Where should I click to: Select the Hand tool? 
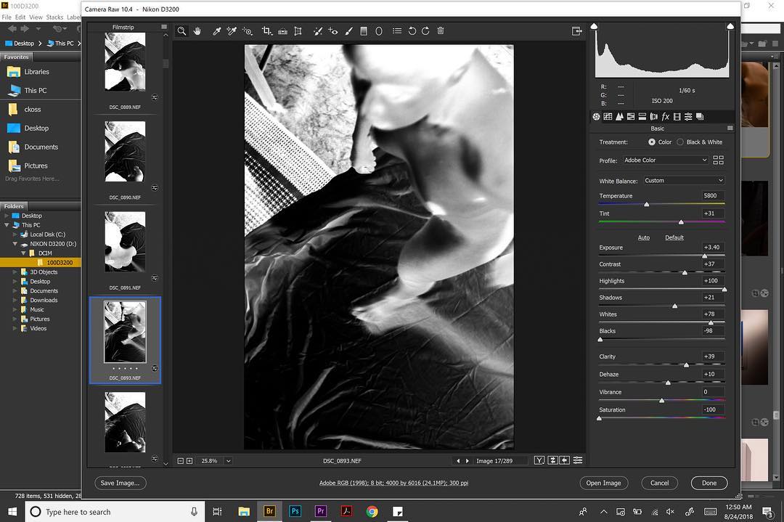coord(197,31)
